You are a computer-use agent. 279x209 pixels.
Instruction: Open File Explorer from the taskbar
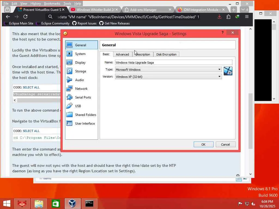pos(39,204)
